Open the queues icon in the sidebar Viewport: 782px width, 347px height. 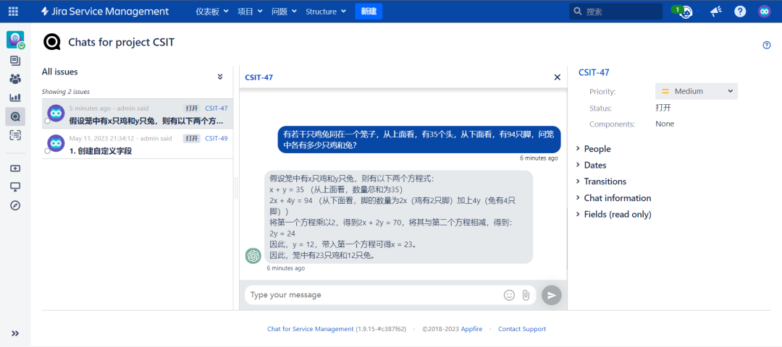pyautogui.click(x=15, y=61)
